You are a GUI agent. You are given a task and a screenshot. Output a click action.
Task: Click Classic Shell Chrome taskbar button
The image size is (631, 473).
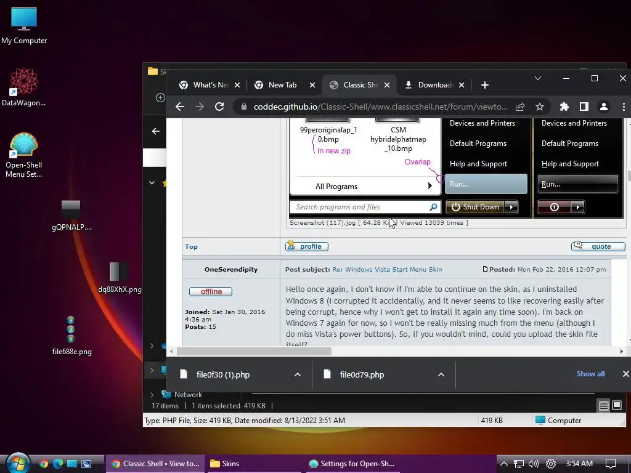point(155,464)
